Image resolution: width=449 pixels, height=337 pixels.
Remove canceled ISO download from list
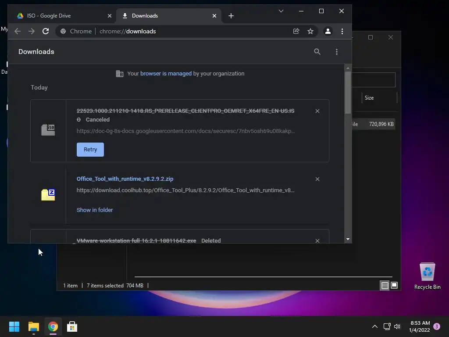tap(317, 111)
